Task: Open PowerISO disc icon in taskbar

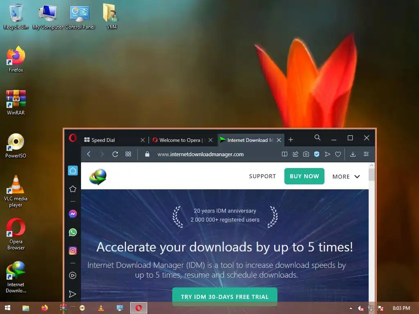Action: click(82, 308)
